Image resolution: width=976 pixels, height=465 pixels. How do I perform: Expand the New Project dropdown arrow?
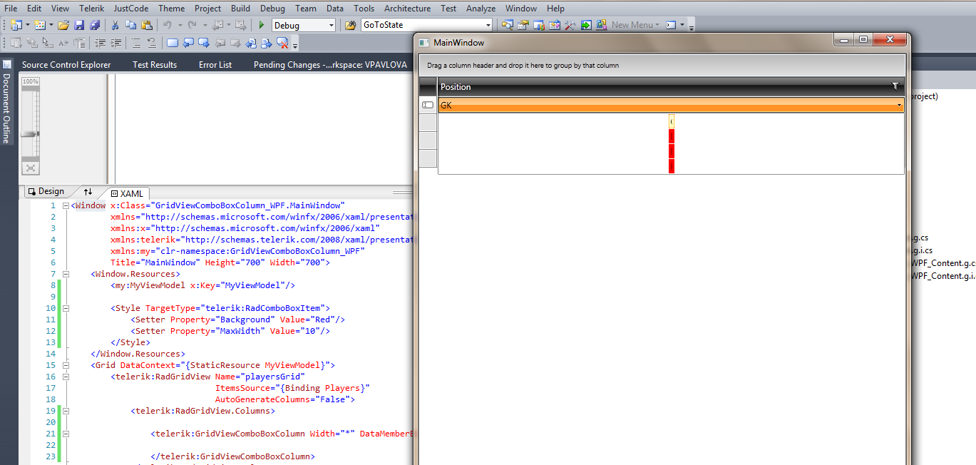27,25
